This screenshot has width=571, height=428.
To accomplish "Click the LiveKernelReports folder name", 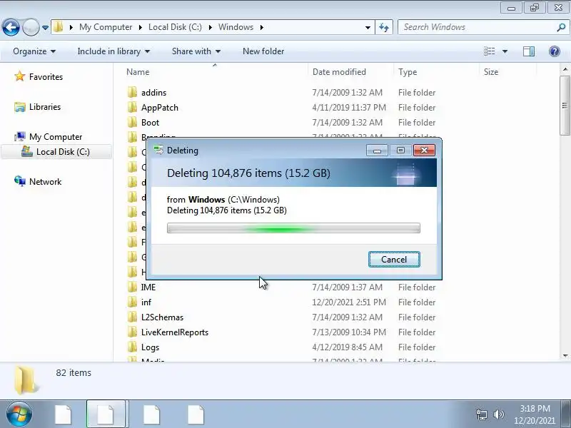I will 175,332.
